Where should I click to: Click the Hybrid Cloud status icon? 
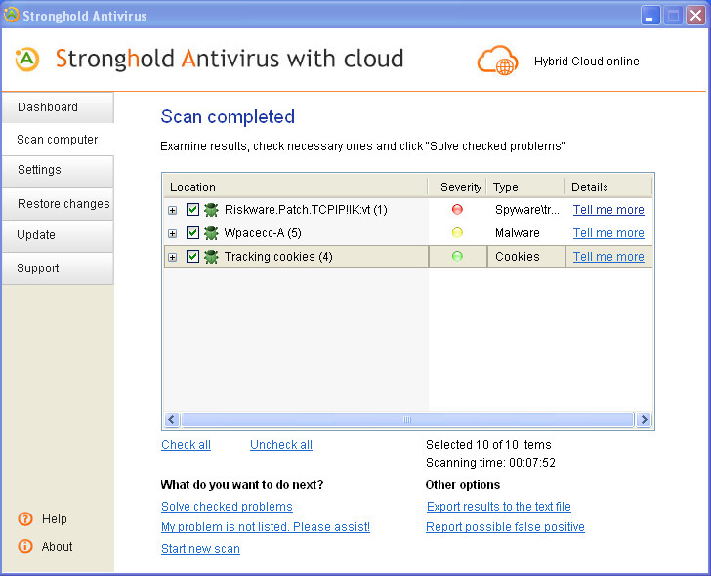click(x=497, y=61)
